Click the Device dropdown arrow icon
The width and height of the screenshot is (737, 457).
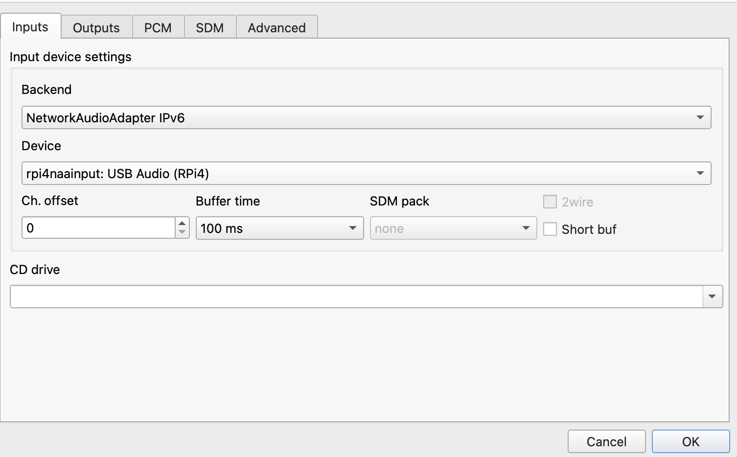click(x=700, y=173)
